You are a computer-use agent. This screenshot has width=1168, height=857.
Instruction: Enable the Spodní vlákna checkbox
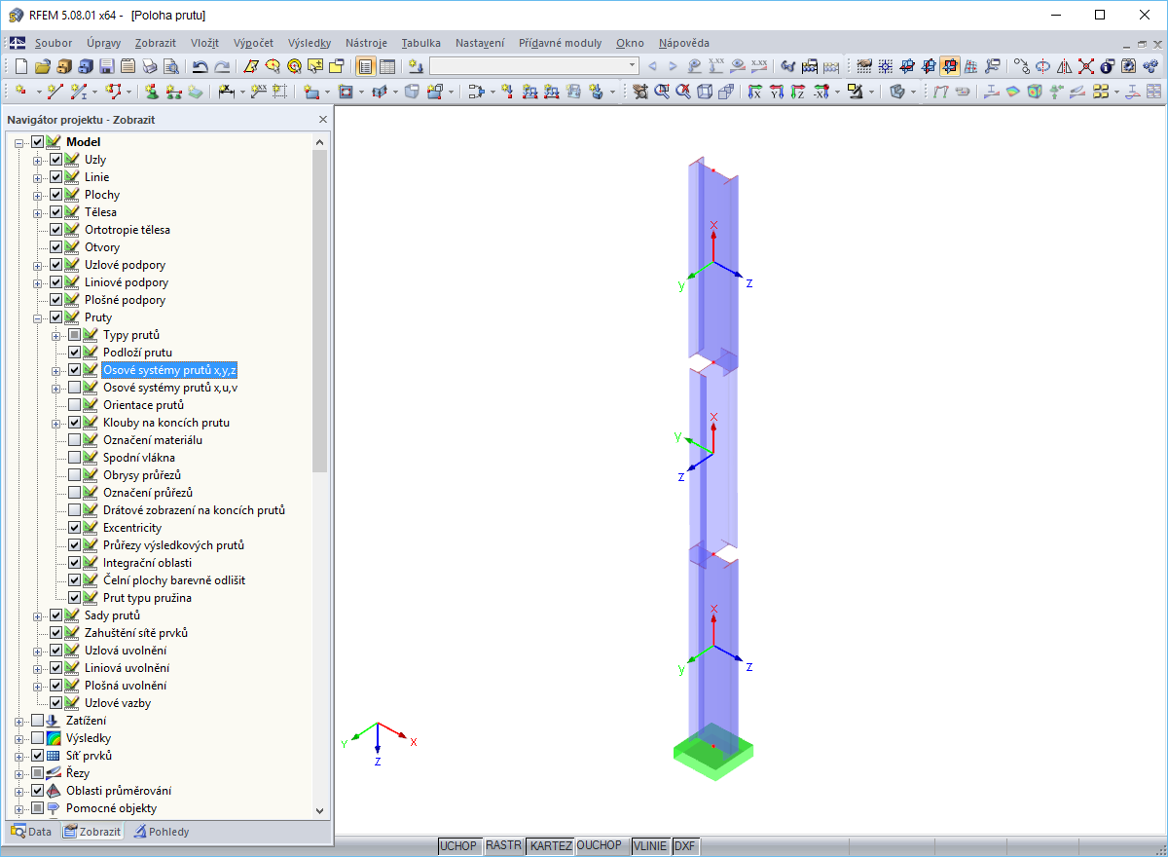[75, 458]
